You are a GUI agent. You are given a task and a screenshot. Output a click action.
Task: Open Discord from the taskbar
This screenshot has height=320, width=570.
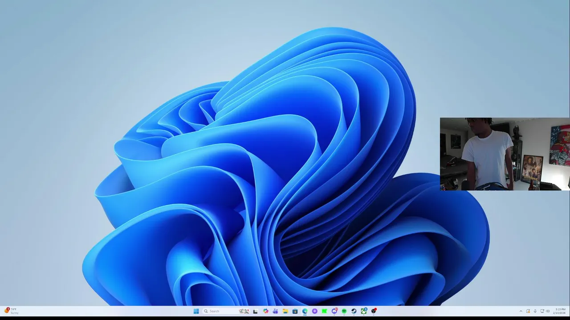[x=334, y=311]
